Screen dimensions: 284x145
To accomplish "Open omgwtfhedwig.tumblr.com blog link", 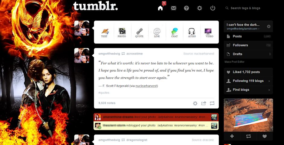I will [x=242, y=29].
